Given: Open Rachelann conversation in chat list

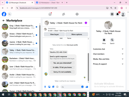Looking at the screenshot, I should coord(20,59).
